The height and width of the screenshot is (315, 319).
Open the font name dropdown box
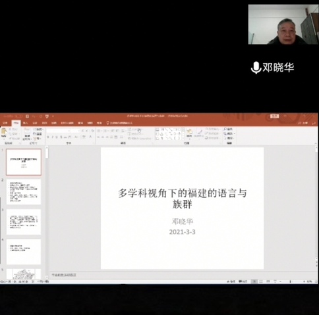pyautogui.click(x=59, y=131)
